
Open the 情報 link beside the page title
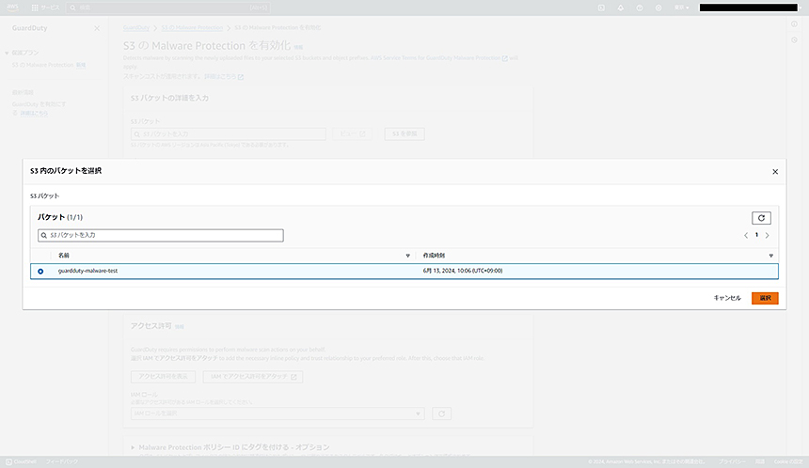coord(298,47)
